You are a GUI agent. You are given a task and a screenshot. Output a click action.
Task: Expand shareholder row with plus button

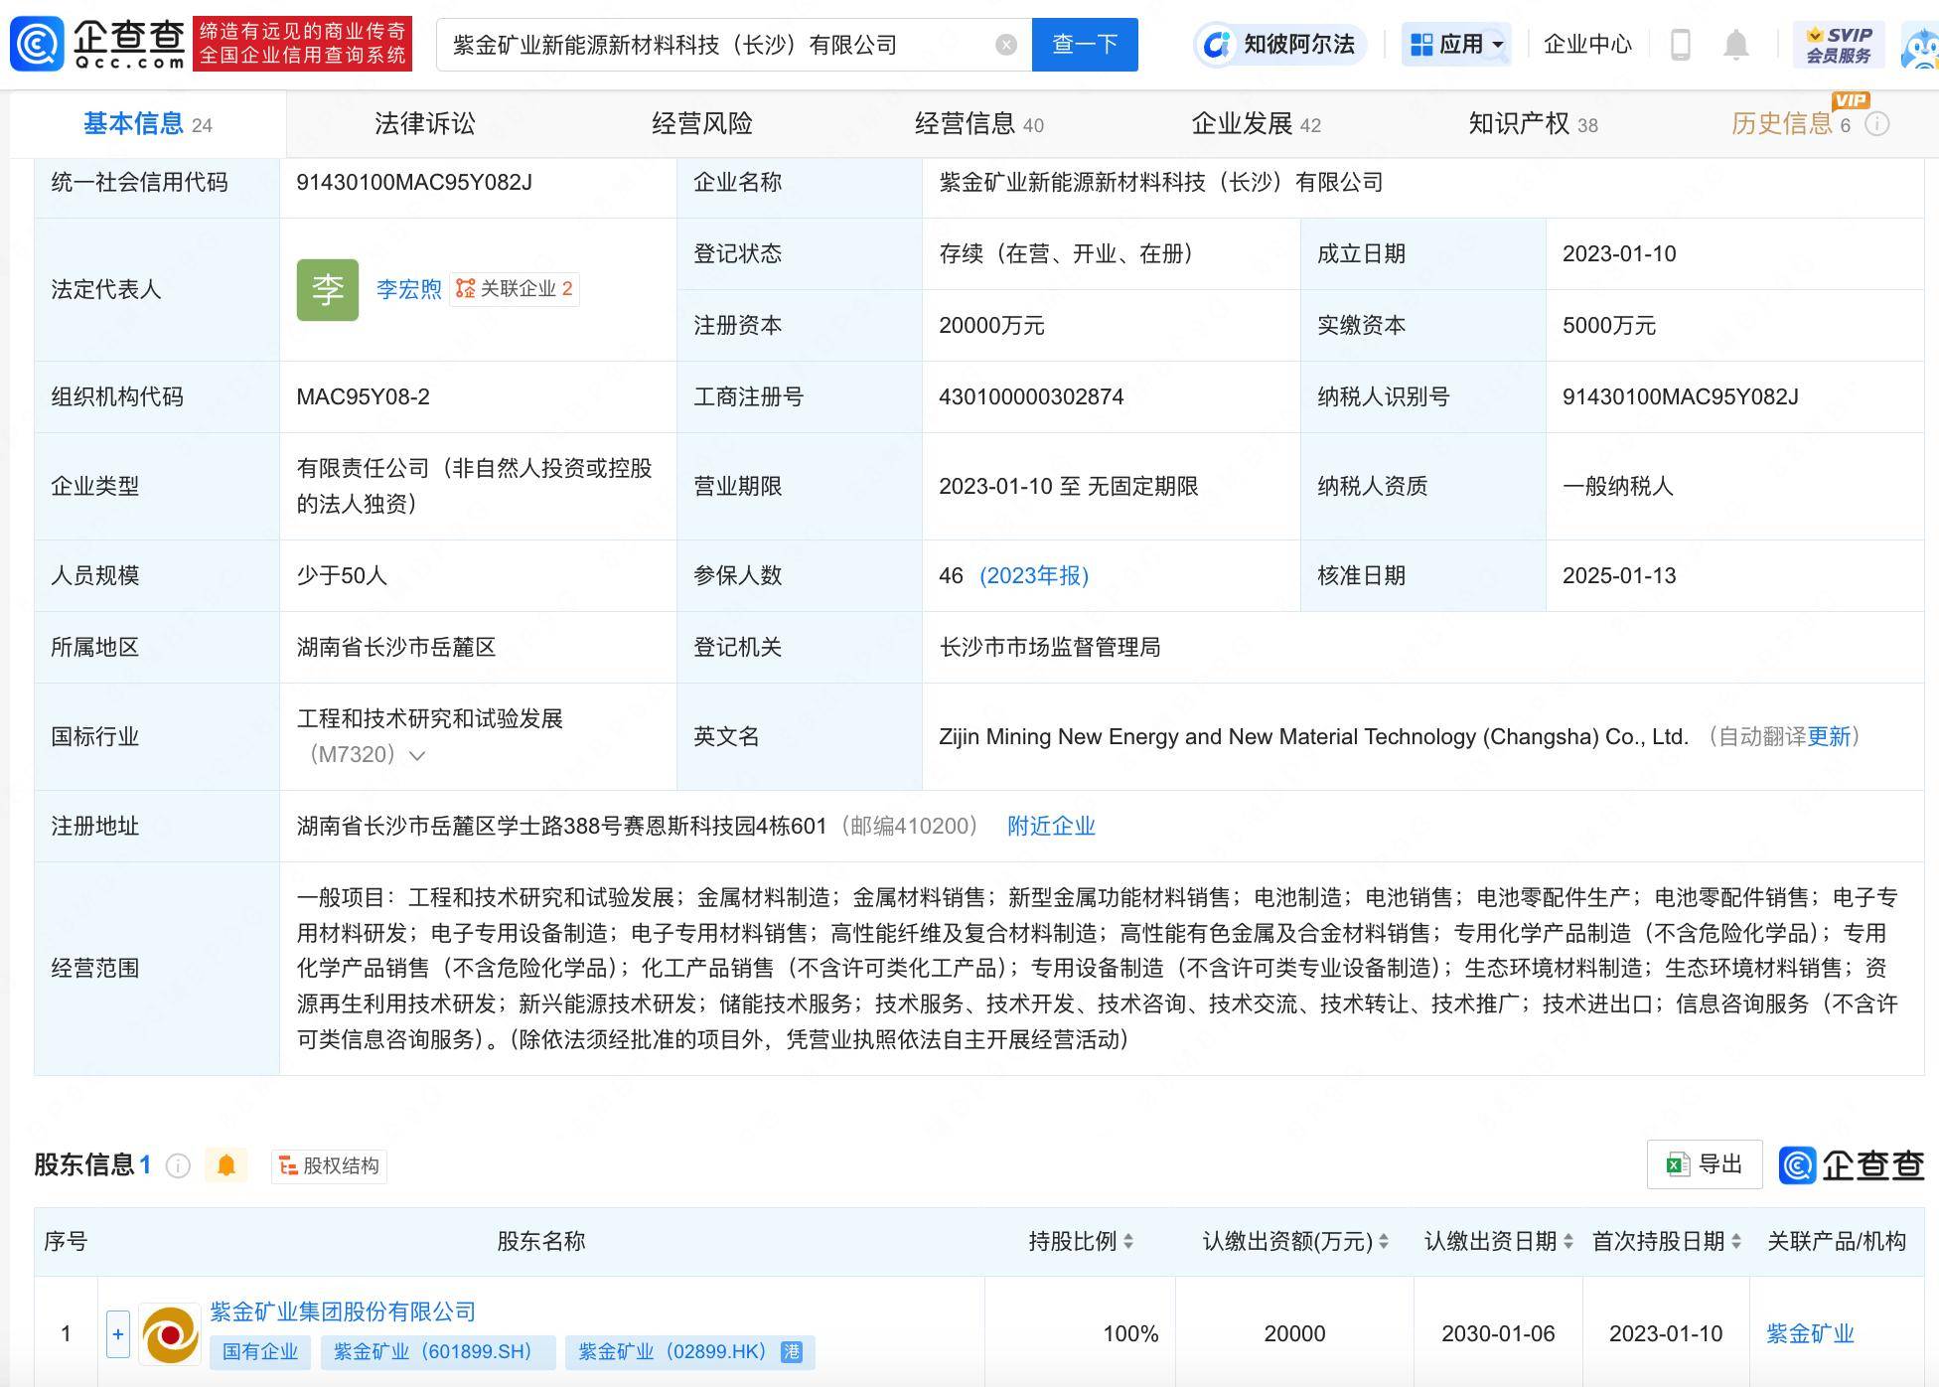pyautogui.click(x=117, y=1333)
